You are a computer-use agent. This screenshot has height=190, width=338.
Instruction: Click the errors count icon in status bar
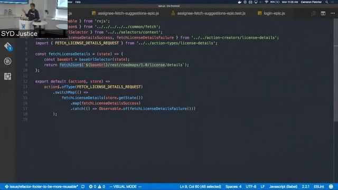click(91, 186)
